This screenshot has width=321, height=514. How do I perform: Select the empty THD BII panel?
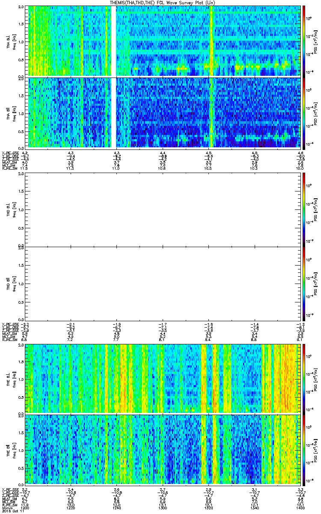[x=163, y=284]
